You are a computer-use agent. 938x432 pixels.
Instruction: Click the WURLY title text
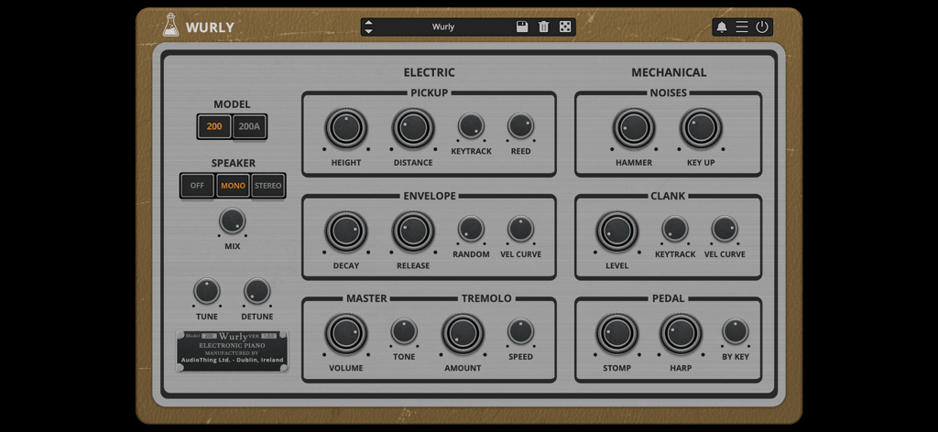[x=210, y=27]
